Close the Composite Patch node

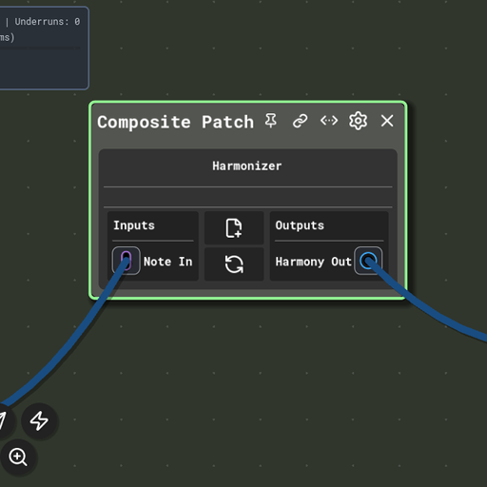[x=387, y=121]
